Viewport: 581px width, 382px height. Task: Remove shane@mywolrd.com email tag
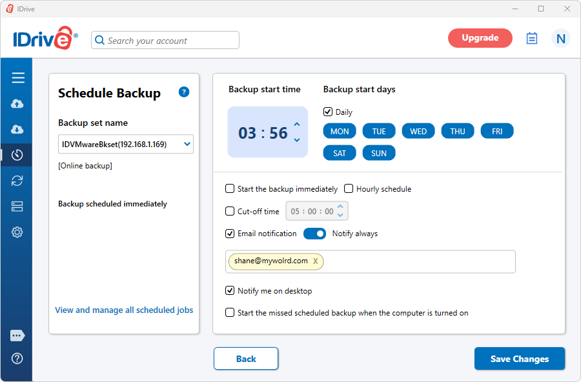coord(315,261)
